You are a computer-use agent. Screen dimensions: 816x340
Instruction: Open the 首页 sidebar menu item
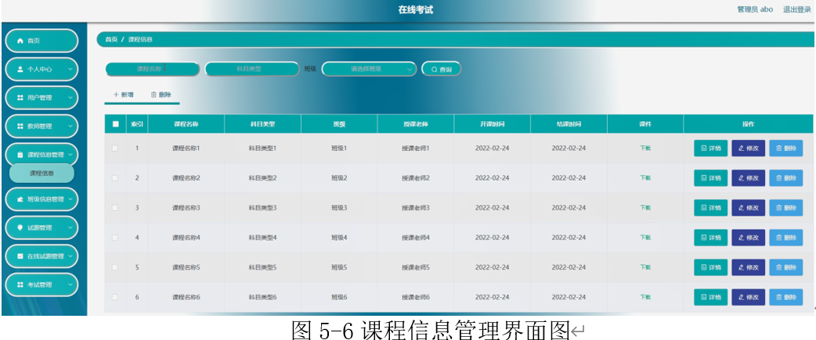click(x=42, y=41)
